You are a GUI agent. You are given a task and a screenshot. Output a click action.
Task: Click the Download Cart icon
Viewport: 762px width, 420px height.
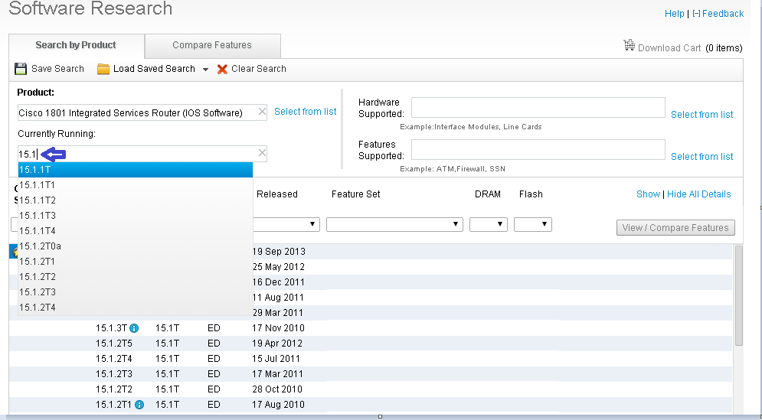630,45
